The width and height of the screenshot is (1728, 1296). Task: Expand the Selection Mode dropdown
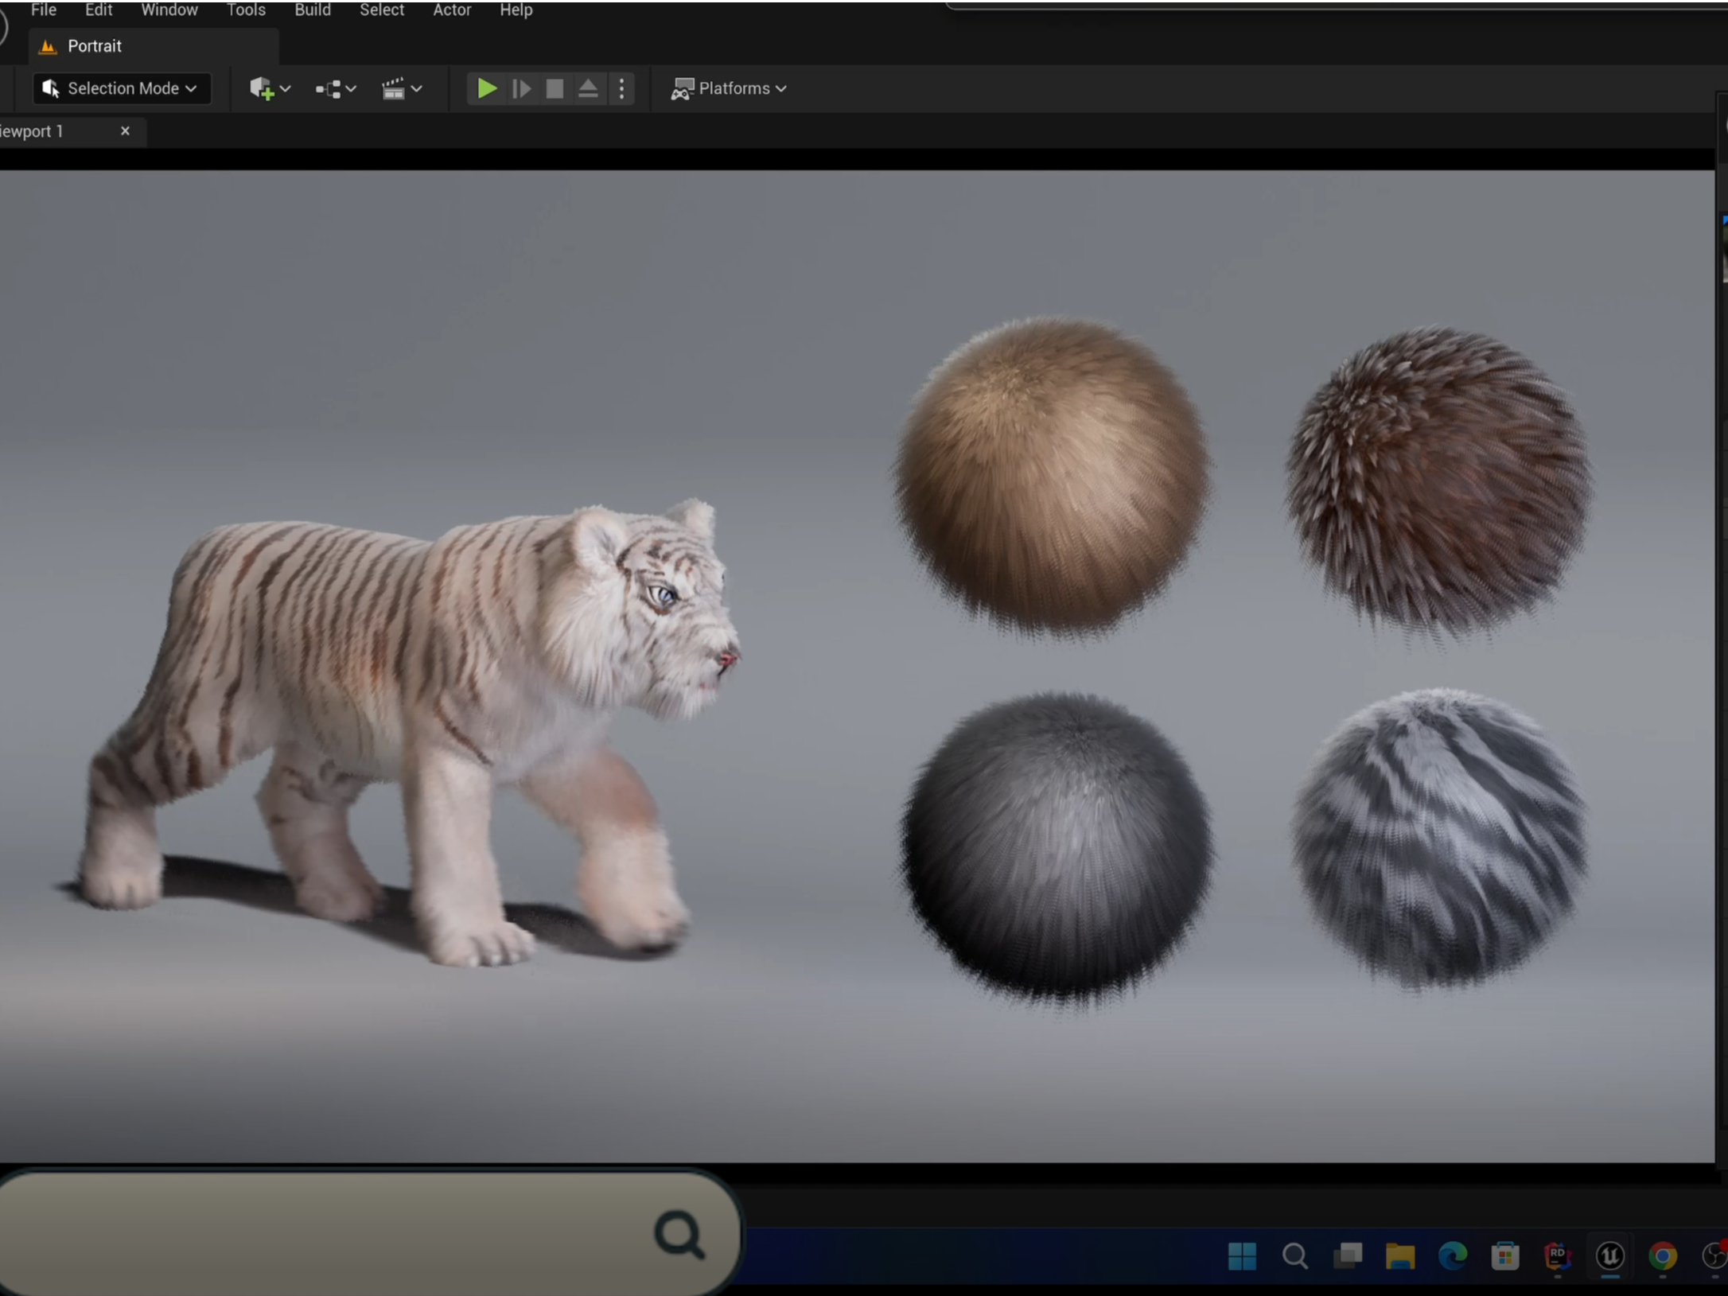[121, 88]
